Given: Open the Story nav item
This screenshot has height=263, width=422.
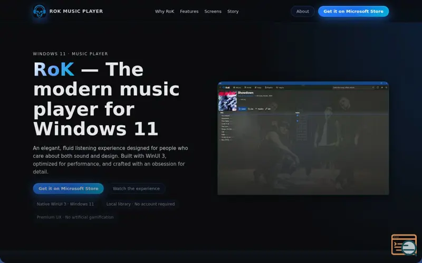Looking at the screenshot, I should pos(233,11).
